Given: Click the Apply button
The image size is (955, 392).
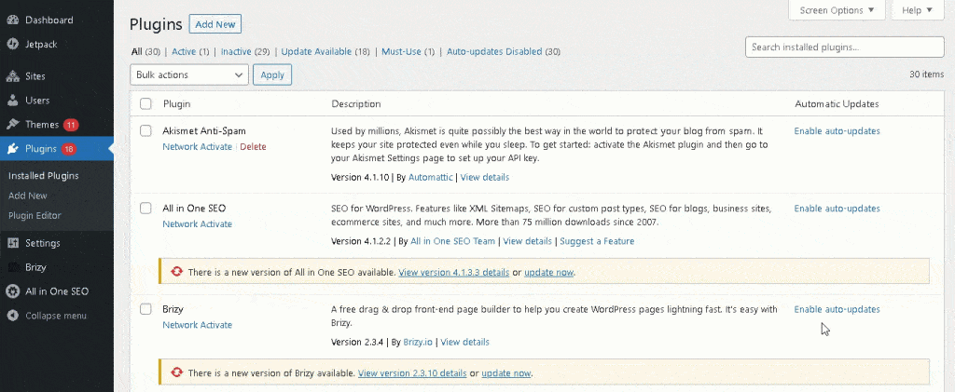Looking at the screenshot, I should [x=272, y=74].
